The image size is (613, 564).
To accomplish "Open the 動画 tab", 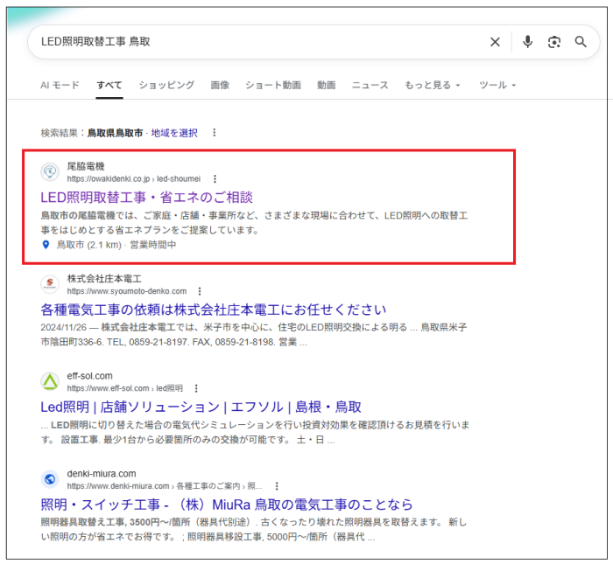I will point(326,85).
